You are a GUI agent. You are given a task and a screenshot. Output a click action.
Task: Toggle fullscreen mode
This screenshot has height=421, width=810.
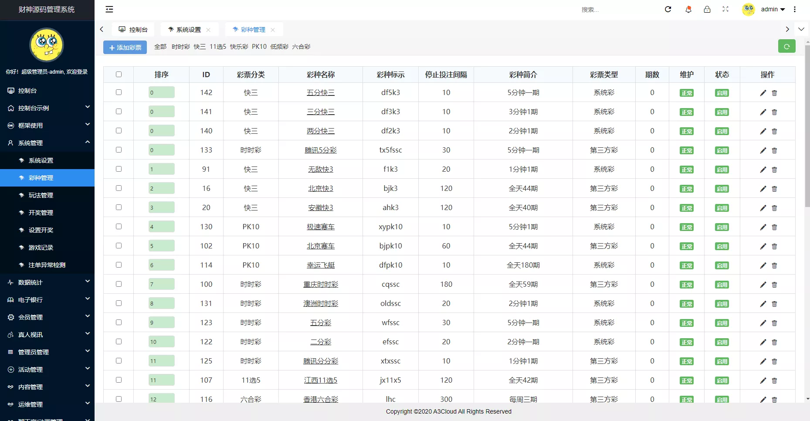click(725, 9)
